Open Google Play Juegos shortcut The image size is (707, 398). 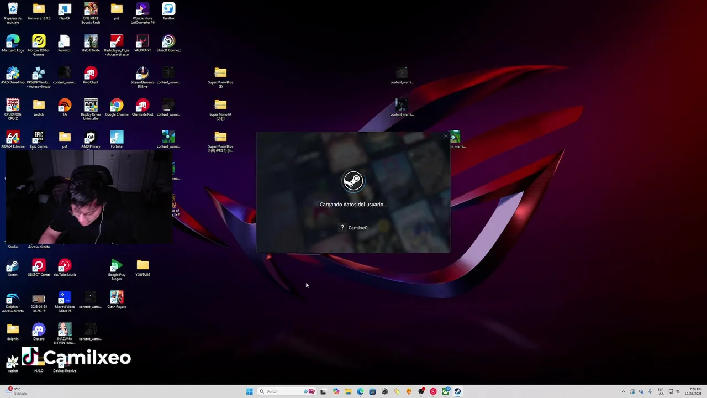coord(117,269)
